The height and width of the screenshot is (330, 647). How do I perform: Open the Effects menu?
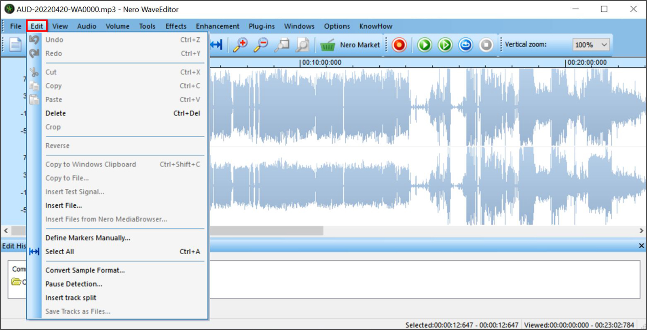pyautogui.click(x=176, y=26)
